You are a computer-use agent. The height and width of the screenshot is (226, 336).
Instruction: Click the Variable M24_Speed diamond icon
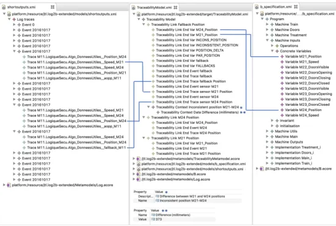point(282,115)
